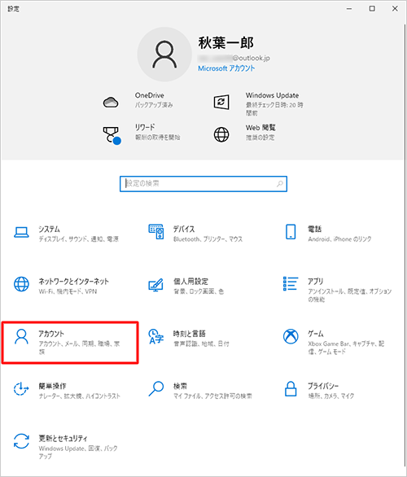
Task: Click the ネットワークとインターネット globe icon
Action: pos(22,284)
